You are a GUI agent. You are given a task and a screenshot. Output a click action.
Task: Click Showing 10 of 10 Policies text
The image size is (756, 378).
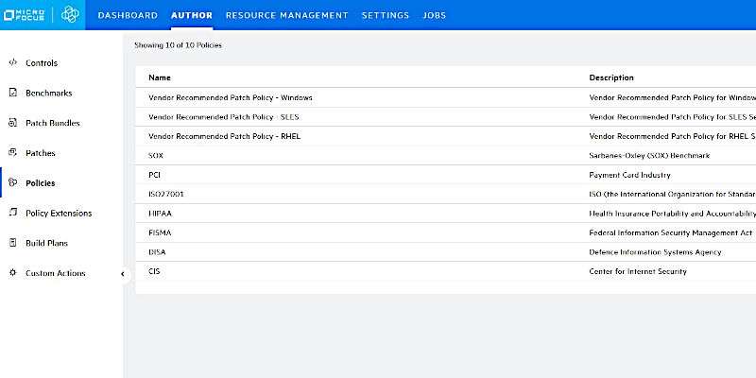pos(178,45)
